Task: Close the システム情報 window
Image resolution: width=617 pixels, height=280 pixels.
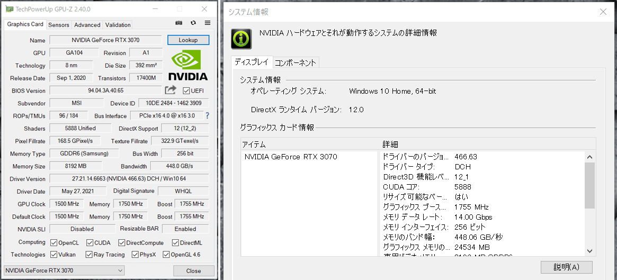Action: coord(603,12)
